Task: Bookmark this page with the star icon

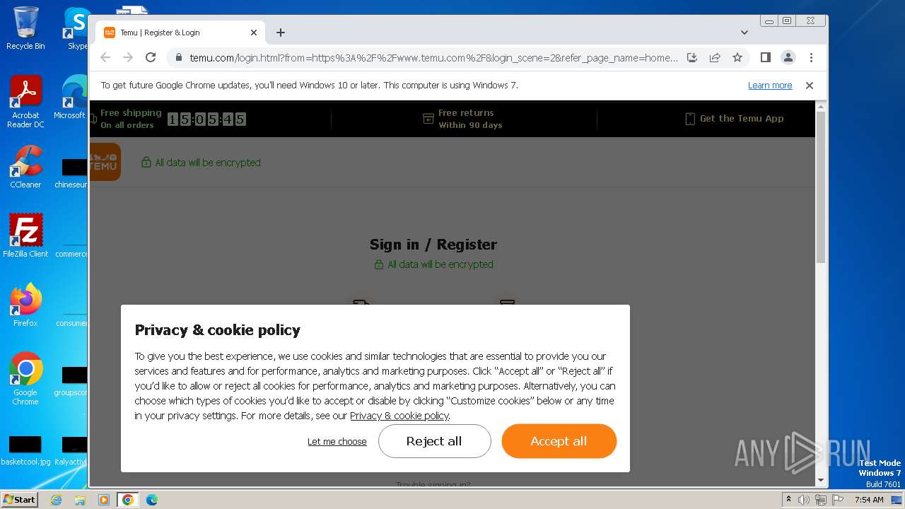Action: coord(737,58)
